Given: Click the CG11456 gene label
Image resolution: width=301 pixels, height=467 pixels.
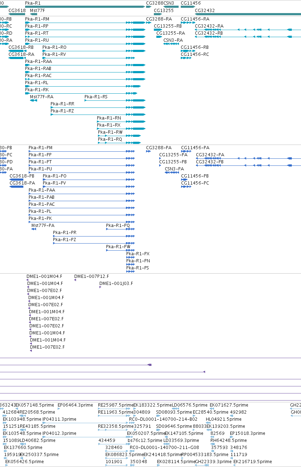Looking at the screenshot, I should (191, 3).
